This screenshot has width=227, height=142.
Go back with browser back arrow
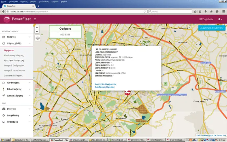click(x=3, y=12)
